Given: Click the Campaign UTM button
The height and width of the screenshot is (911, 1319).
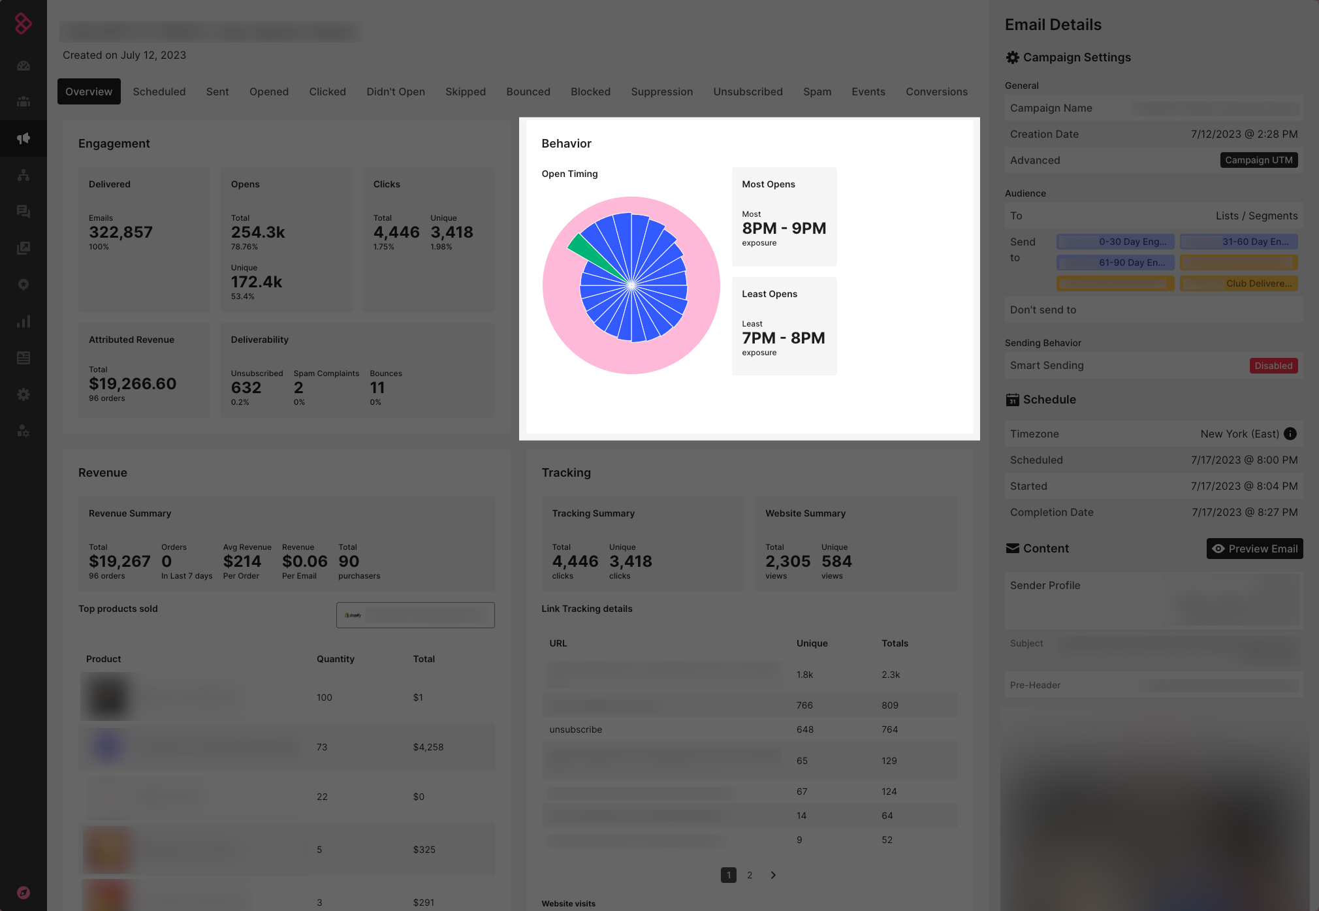Looking at the screenshot, I should [1258, 160].
